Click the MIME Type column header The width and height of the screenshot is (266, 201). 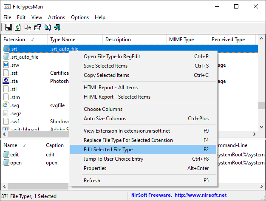coord(181,40)
